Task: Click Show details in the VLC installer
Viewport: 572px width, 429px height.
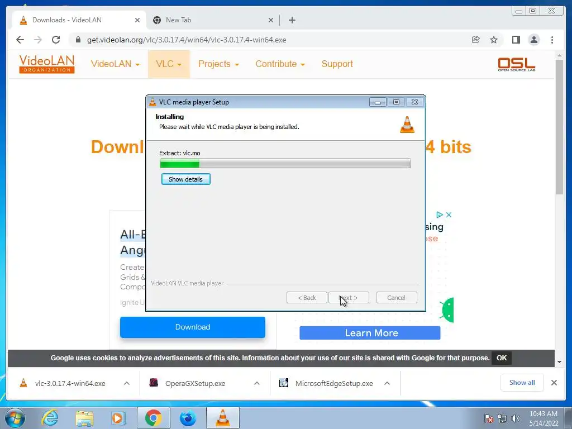Action: 185,179
